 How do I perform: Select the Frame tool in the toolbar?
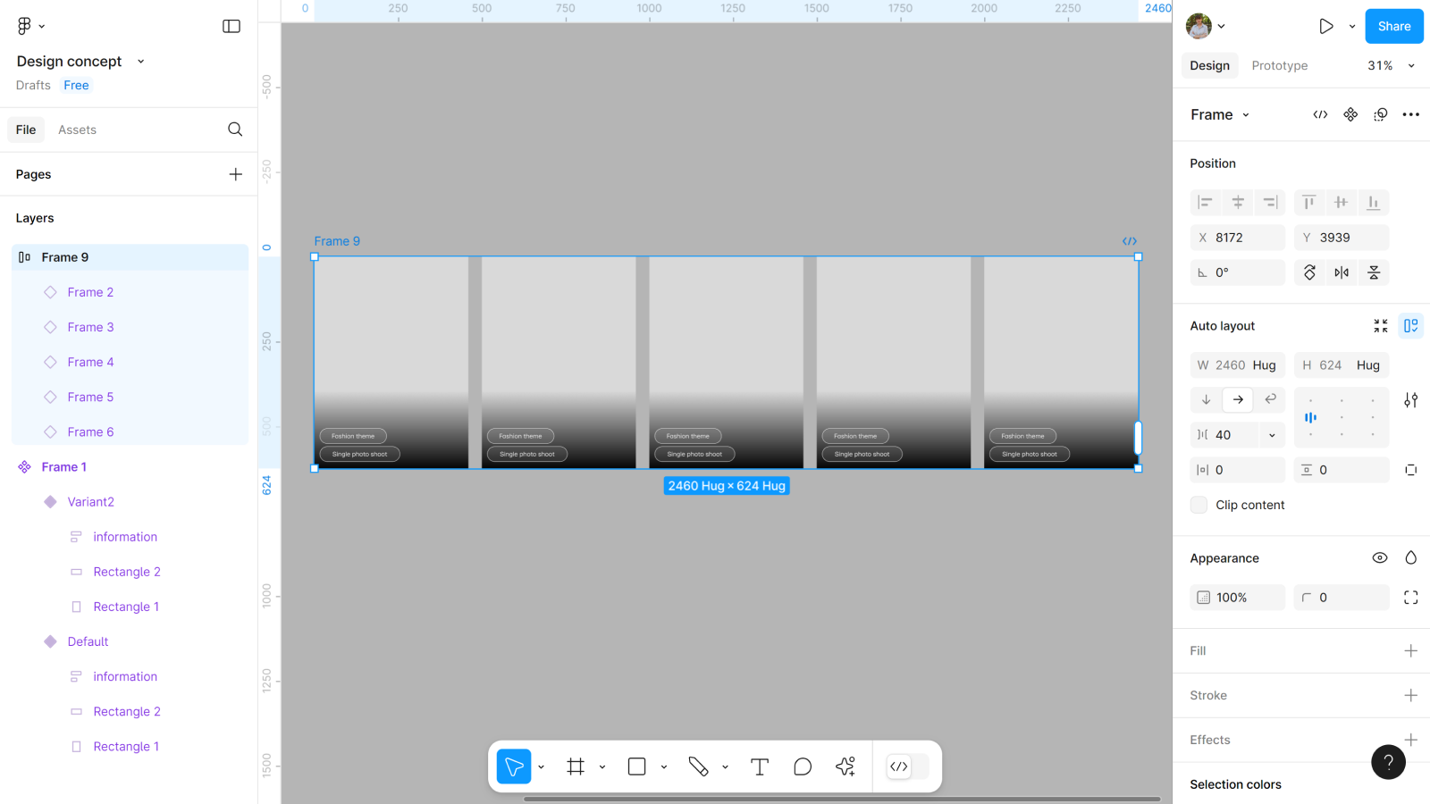[x=576, y=766]
